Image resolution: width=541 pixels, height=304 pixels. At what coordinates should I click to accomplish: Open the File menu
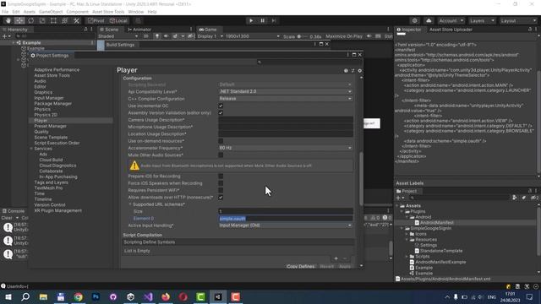click(5, 12)
